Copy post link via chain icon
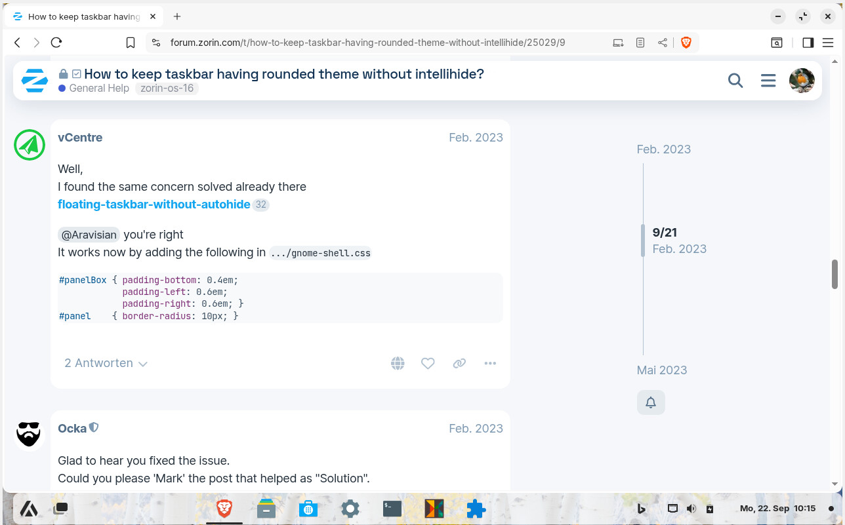 click(x=459, y=363)
